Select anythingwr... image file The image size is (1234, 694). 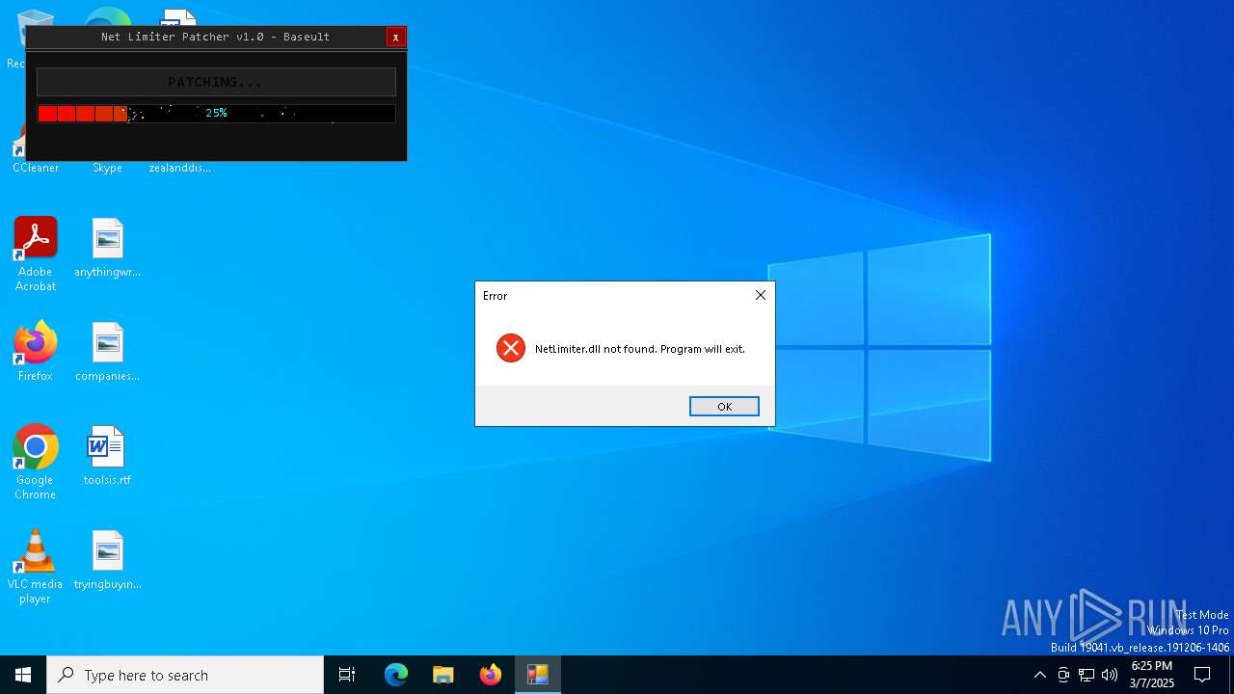click(x=107, y=248)
